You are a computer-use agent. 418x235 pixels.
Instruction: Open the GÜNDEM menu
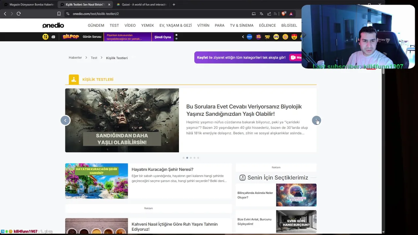[96, 25]
